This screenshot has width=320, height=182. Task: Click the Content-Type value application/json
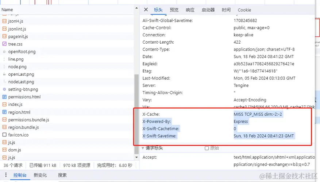[264, 49]
